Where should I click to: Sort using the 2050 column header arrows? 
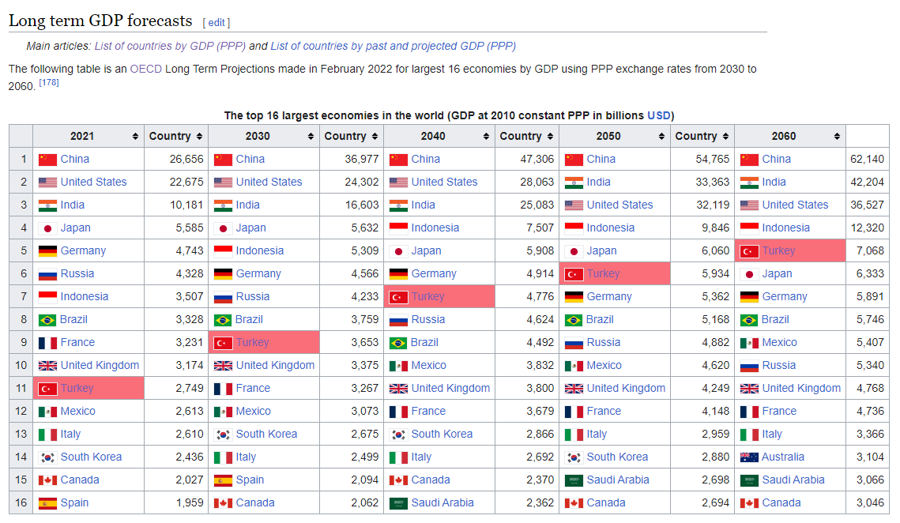(661, 137)
